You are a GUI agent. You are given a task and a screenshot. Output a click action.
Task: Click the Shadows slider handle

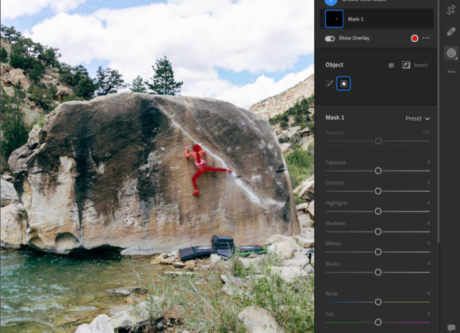coord(378,232)
